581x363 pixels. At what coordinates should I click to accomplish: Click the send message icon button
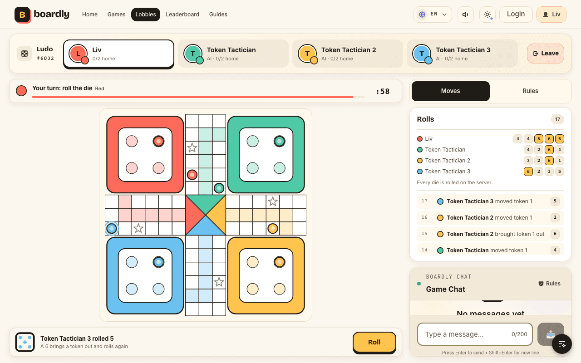(551, 334)
